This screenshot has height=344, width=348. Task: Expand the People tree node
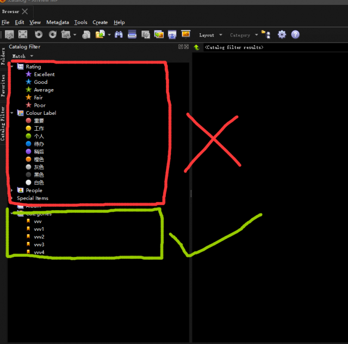[x=12, y=190]
